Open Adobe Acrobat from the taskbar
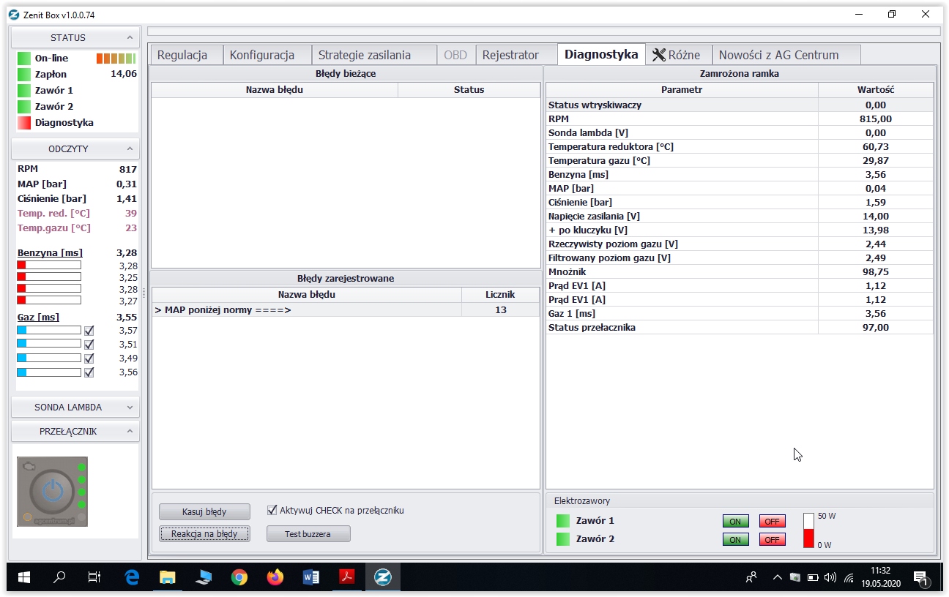The image size is (949, 597). click(347, 577)
